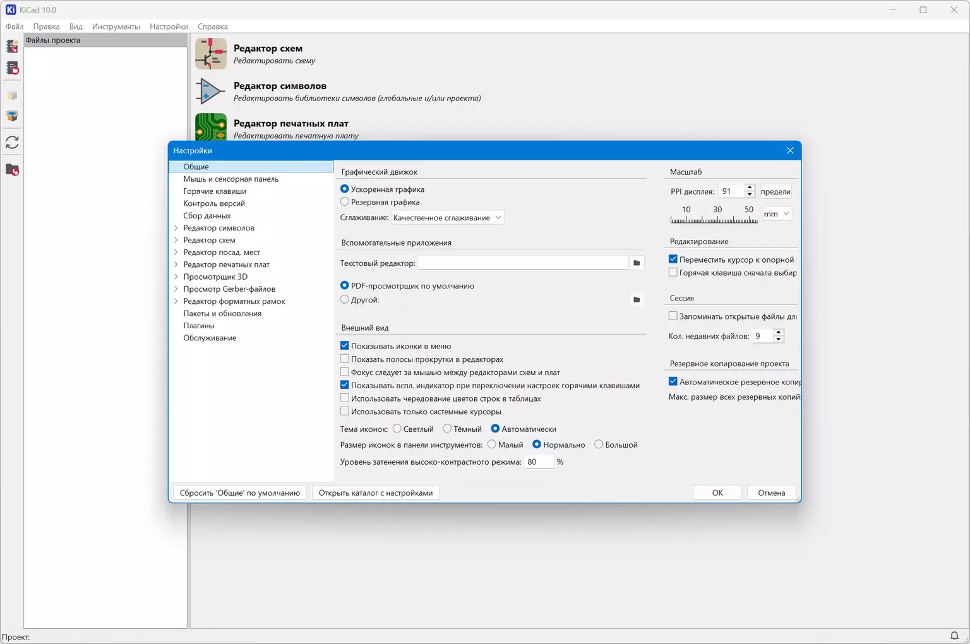The image size is (970, 644).
Task: Click inside the high-contrast dimming level field
Action: [538, 462]
